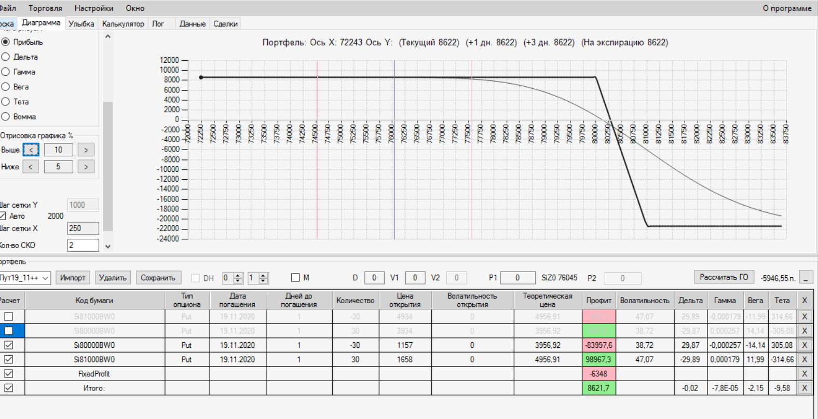Click the Профит column header
The width and height of the screenshot is (818, 419).
pos(599,301)
